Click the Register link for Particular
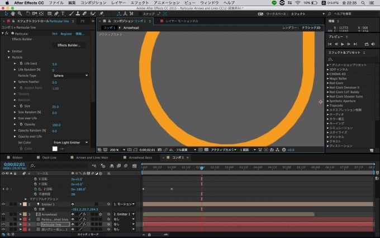The image size is (380, 238). pos(66,34)
